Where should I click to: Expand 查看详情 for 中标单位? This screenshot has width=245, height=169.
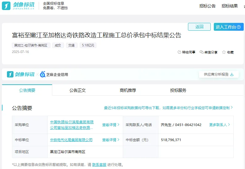point(111,140)
